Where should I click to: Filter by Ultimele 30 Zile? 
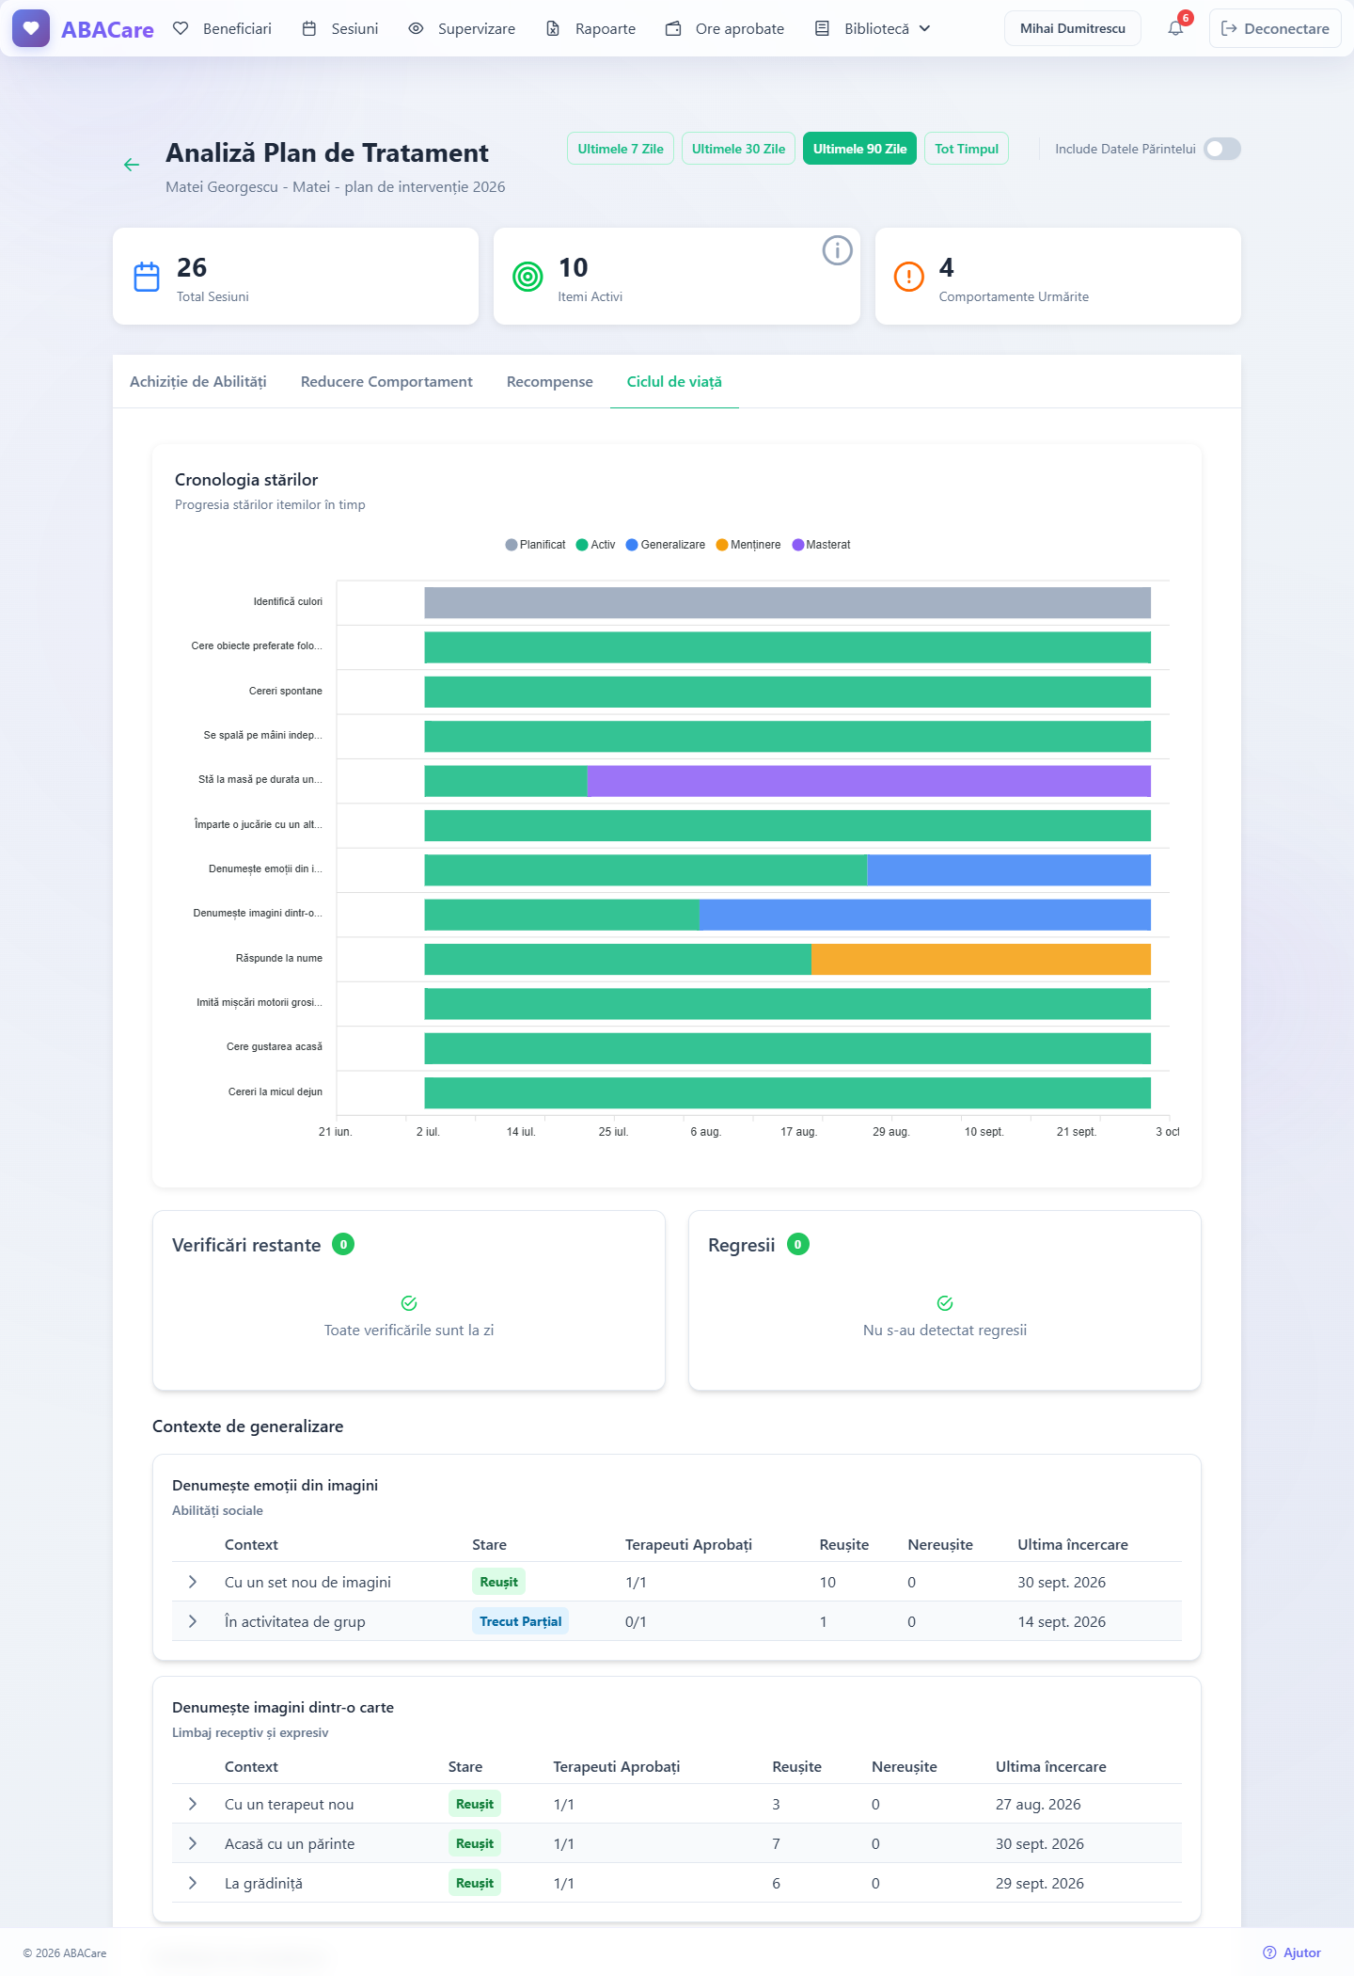click(x=738, y=149)
